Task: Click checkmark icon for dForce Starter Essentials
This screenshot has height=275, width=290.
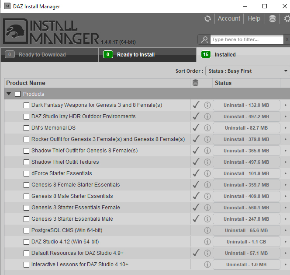Action: (196, 173)
